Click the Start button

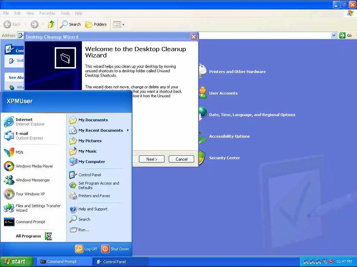16,261
